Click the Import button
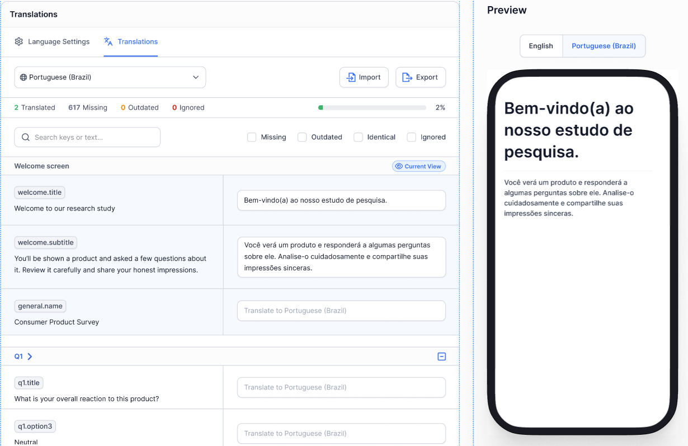The width and height of the screenshot is (688, 446). (x=364, y=77)
